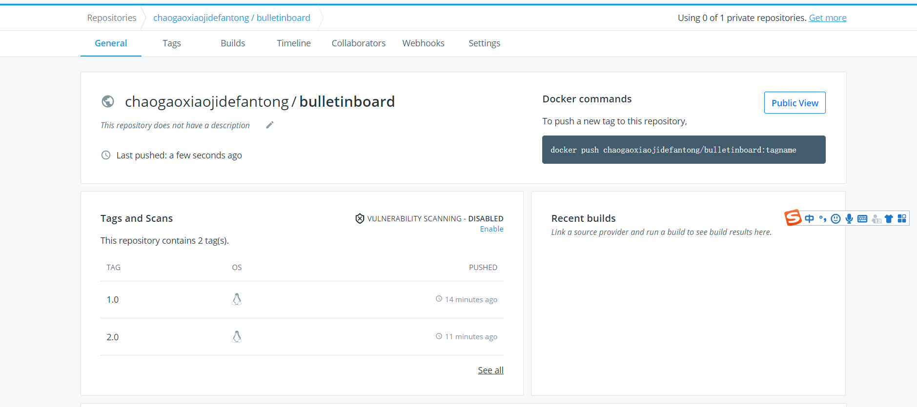
Task: Toggle Chinese input mode in IME bar
Action: coord(810,218)
